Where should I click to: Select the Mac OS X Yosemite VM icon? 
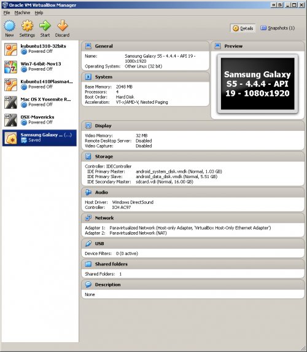click(10, 103)
